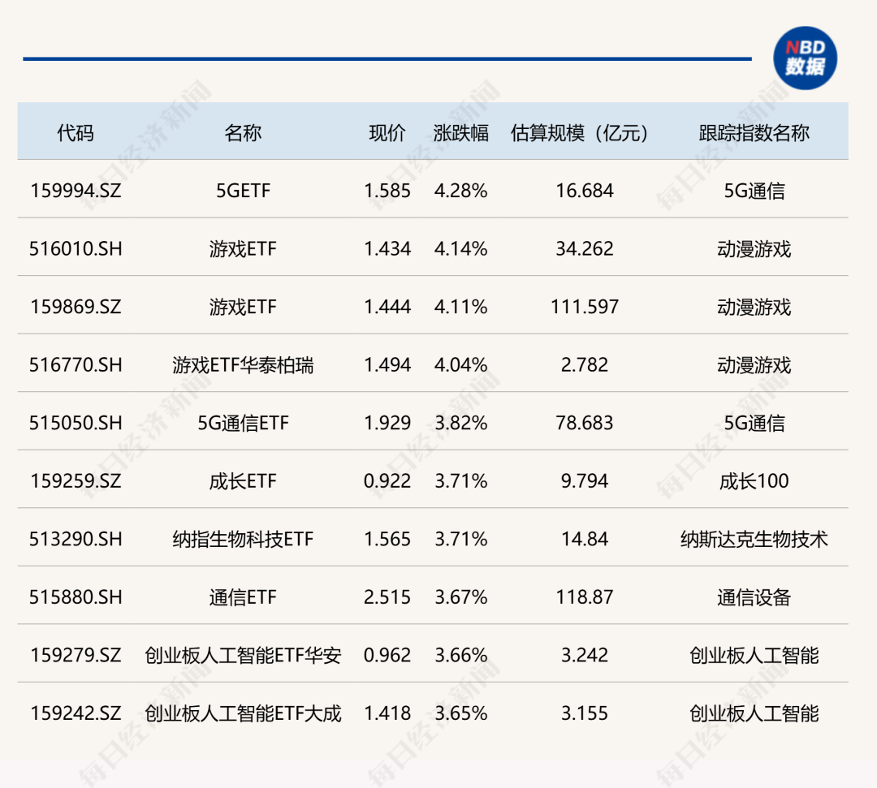Click the 涨跌幅 column header
Screen dimensions: 877x788
tap(460, 133)
